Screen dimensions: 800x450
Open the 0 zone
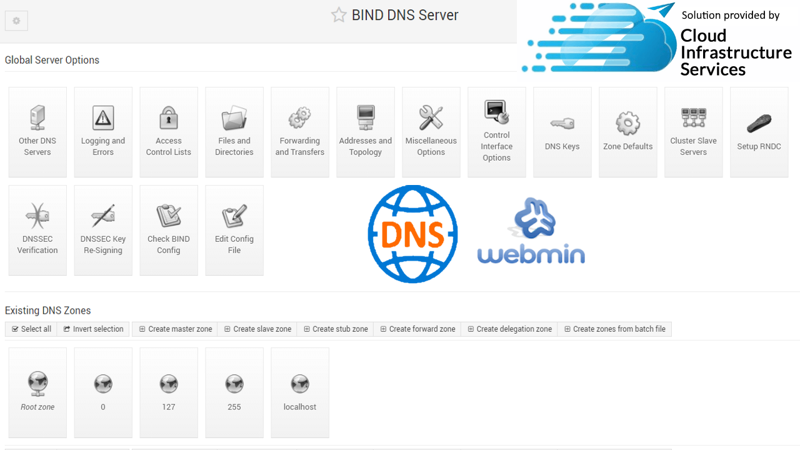tap(103, 392)
